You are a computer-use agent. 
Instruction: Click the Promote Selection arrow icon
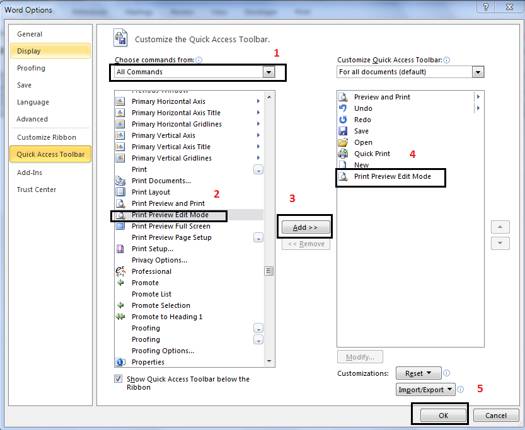120,305
